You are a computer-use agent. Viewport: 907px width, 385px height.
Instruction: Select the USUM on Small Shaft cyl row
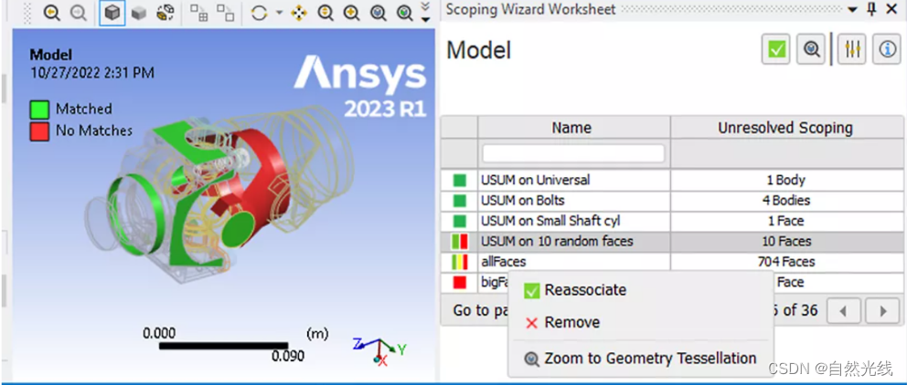click(x=671, y=221)
